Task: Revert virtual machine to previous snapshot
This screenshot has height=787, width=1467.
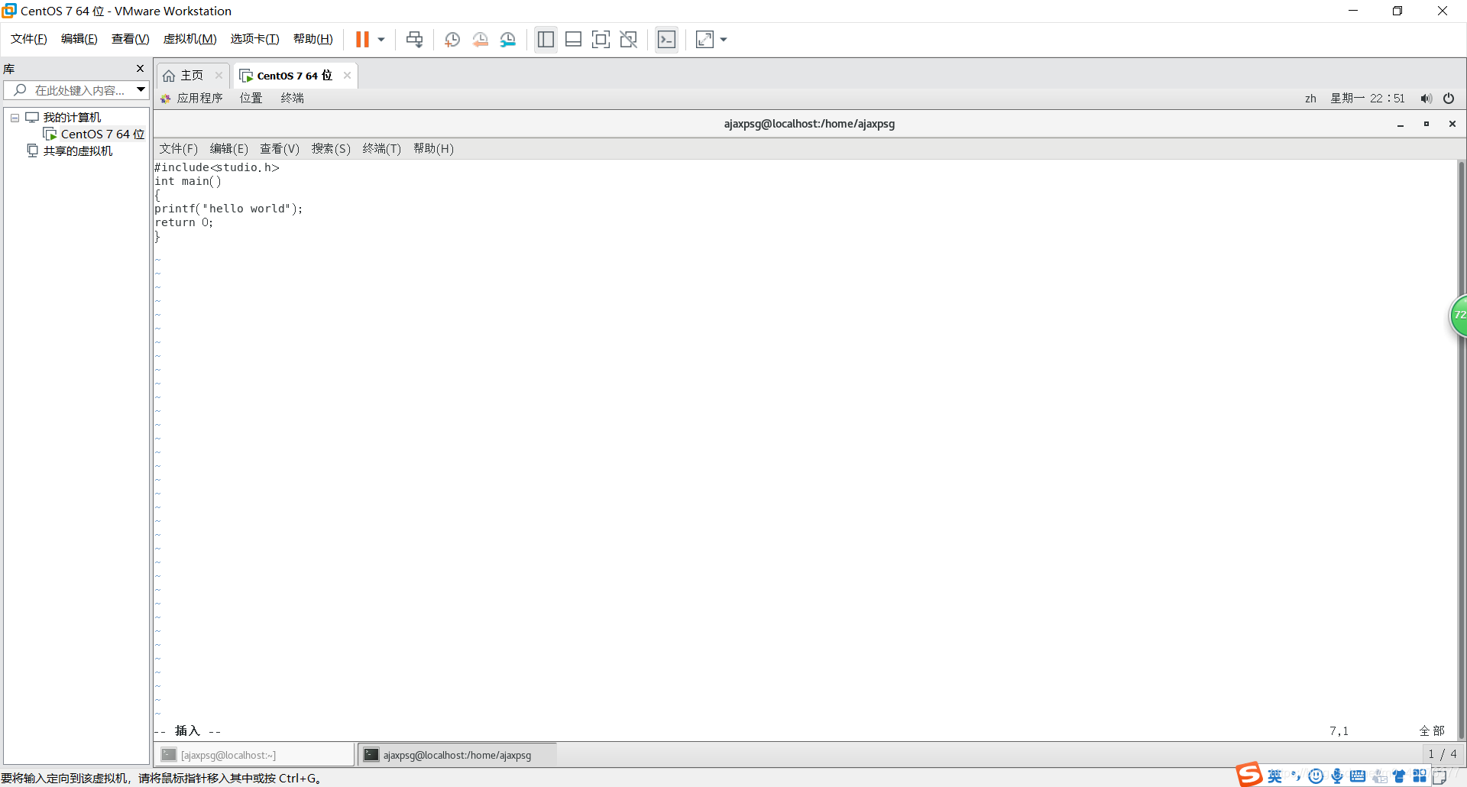Action: tap(480, 40)
